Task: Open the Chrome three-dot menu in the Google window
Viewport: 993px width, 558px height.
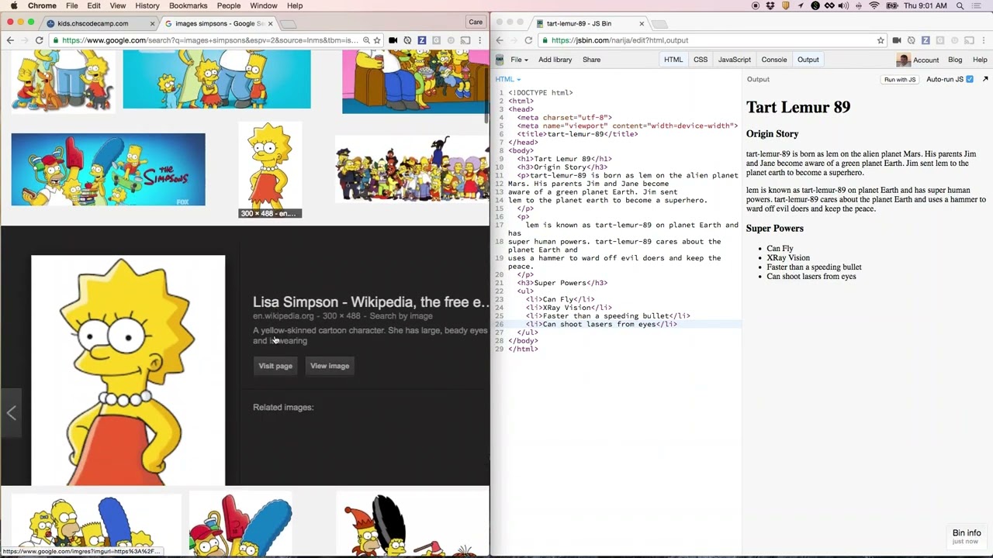Action: pyautogui.click(x=480, y=40)
